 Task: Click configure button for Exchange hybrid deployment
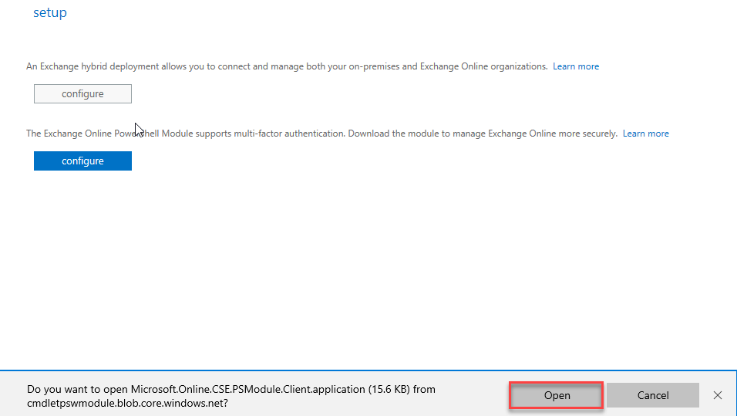click(82, 93)
